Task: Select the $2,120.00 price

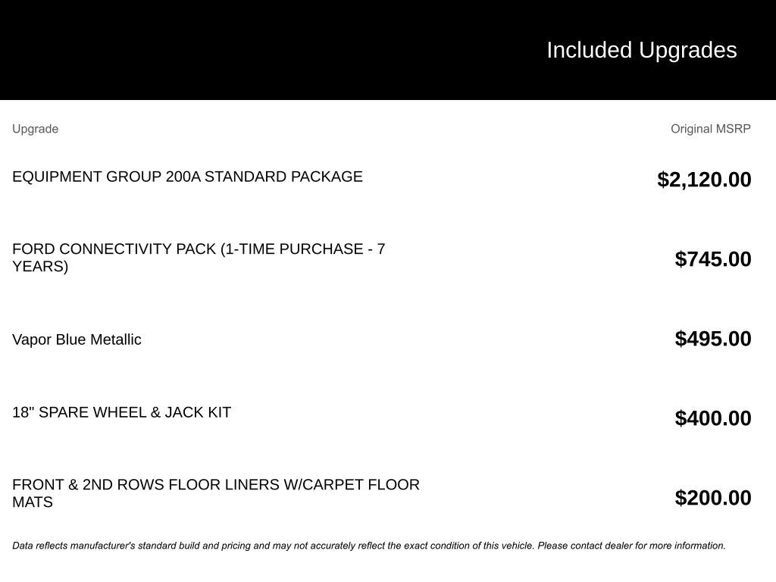Action: pyautogui.click(x=704, y=180)
